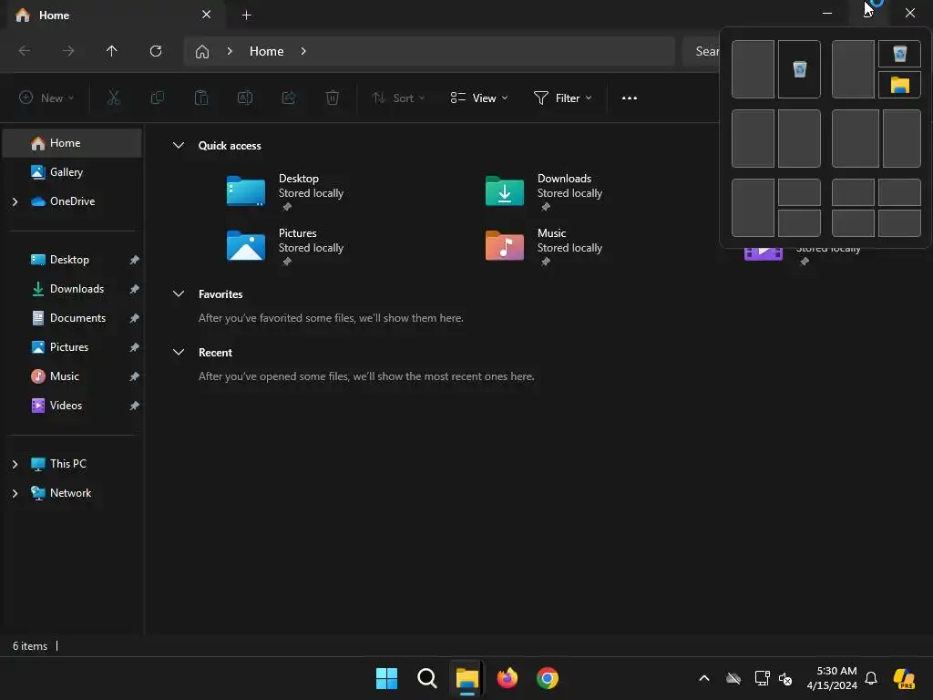Open the View dropdown menu

[x=479, y=98]
